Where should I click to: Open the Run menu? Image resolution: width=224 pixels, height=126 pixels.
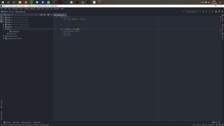pyautogui.click(x=43, y=9)
